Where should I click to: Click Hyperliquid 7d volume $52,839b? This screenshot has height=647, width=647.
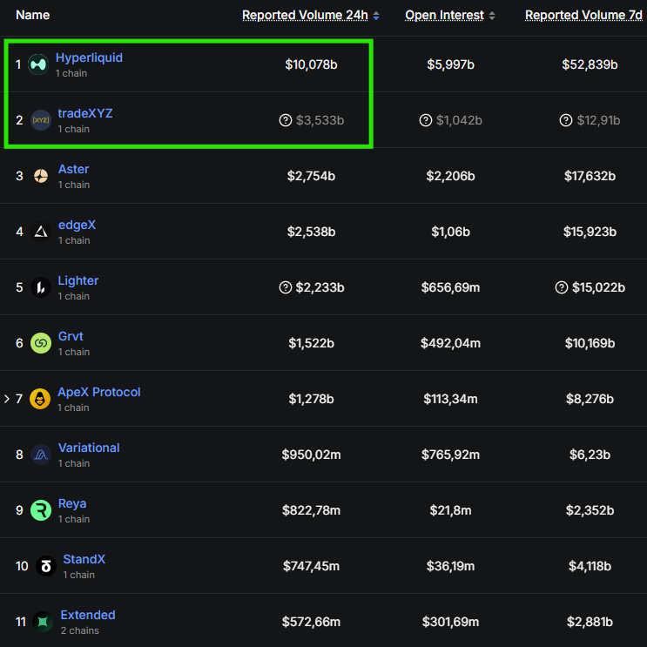pos(590,64)
